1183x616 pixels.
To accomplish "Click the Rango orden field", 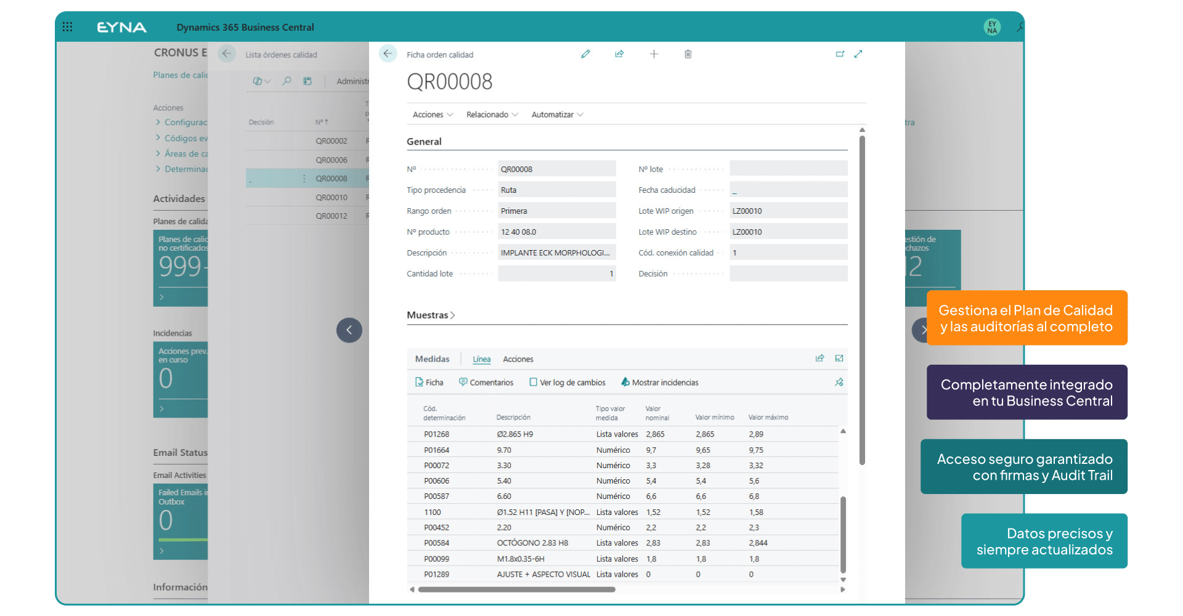I will tap(557, 211).
